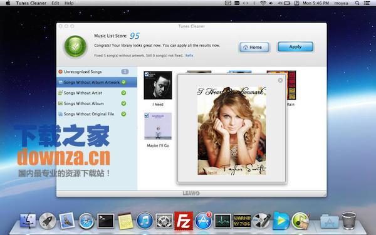Click the volume icon in menu bar

pyautogui.click(x=271, y=3)
